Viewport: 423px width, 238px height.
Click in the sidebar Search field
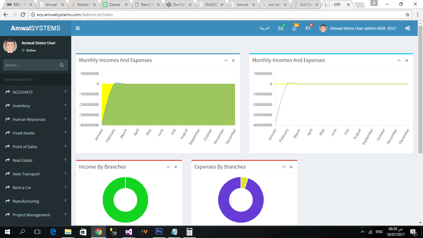pos(30,65)
